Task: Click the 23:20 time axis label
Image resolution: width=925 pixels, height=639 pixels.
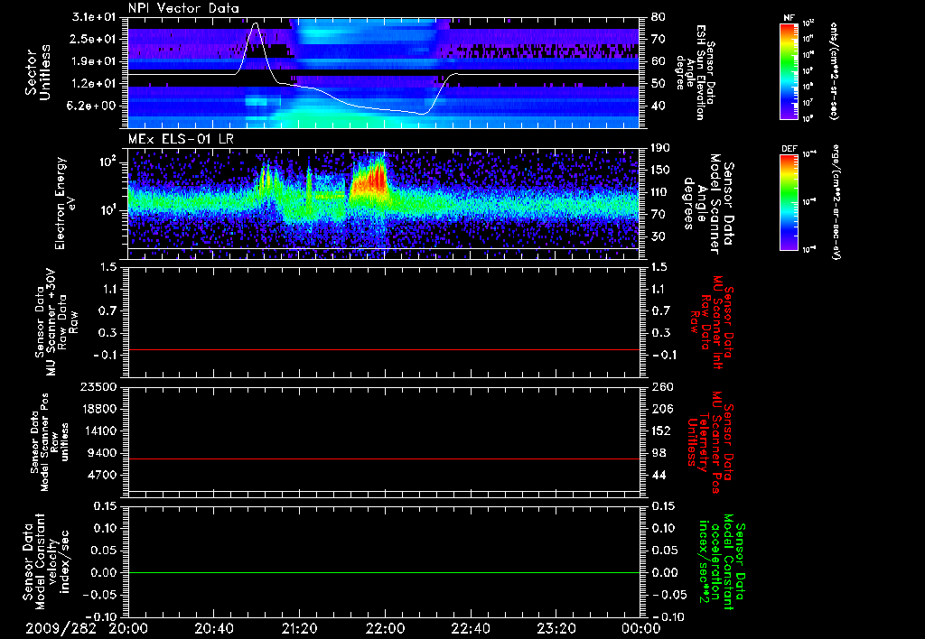Action: click(x=556, y=628)
